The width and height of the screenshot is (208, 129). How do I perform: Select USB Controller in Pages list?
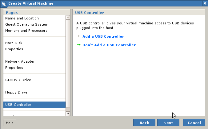coord(18,105)
